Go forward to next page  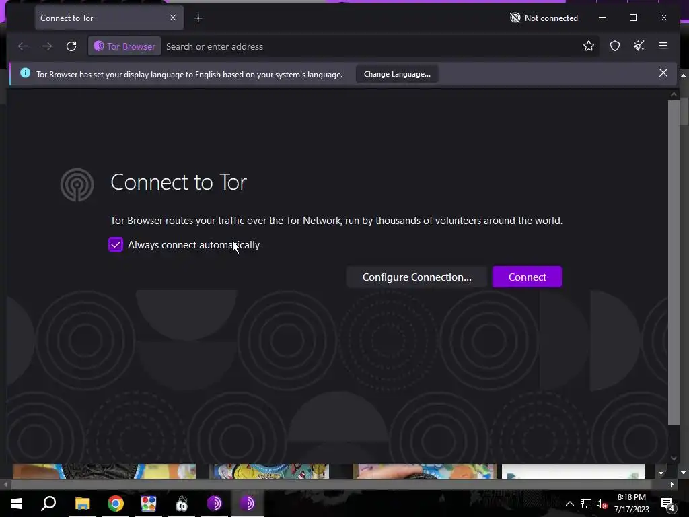(47, 46)
